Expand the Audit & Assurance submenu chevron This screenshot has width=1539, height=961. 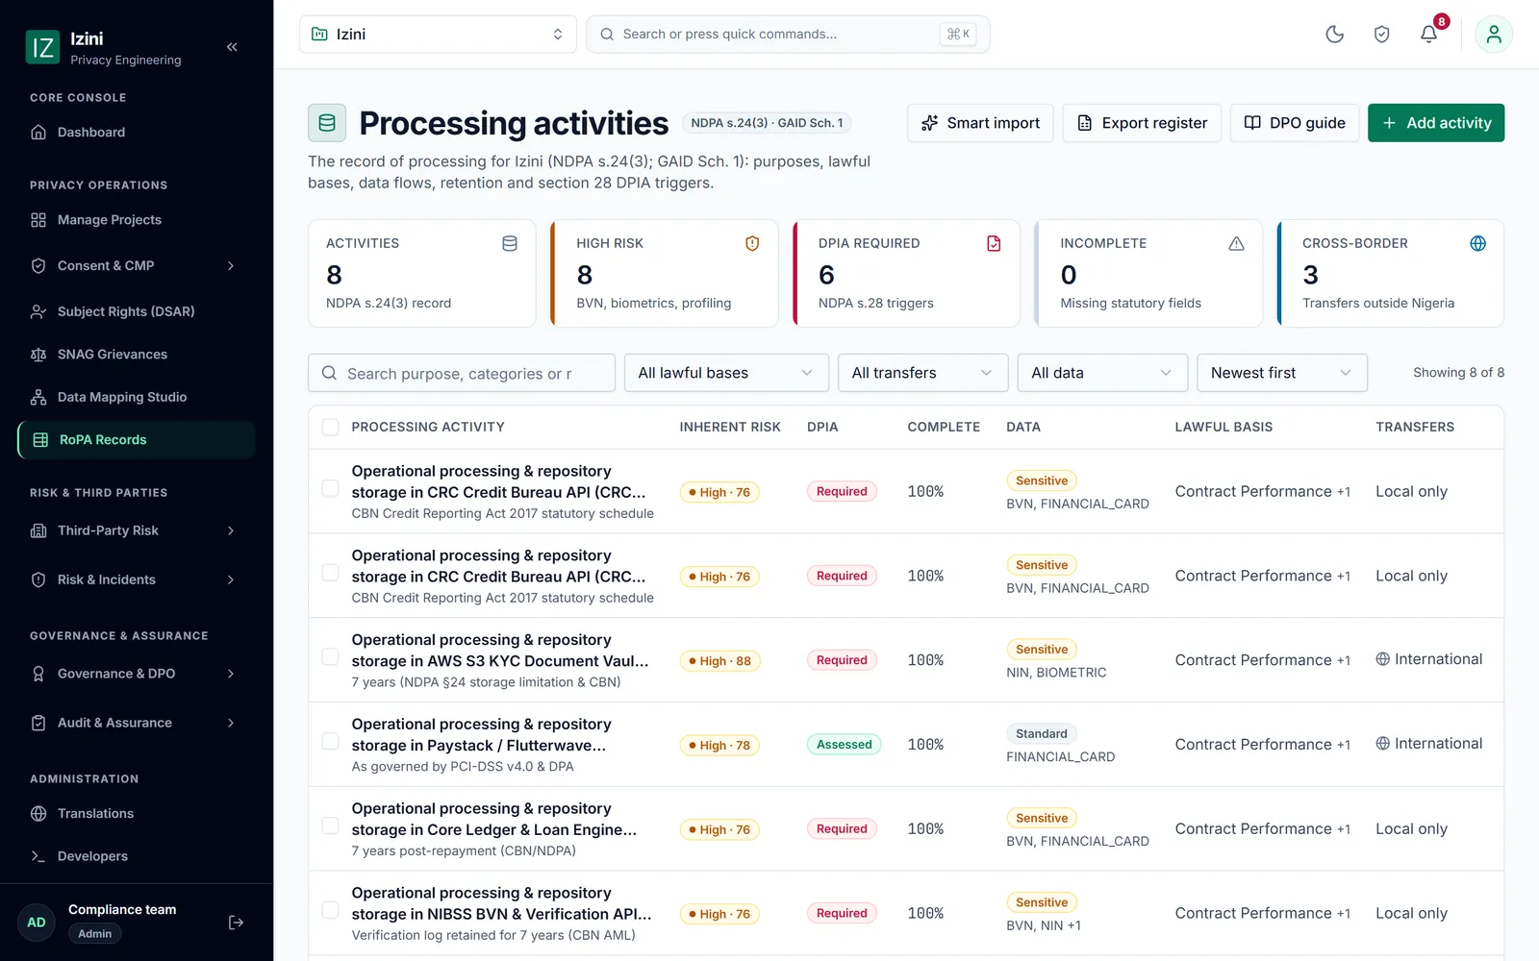pyautogui.click(x=231, y=723)
